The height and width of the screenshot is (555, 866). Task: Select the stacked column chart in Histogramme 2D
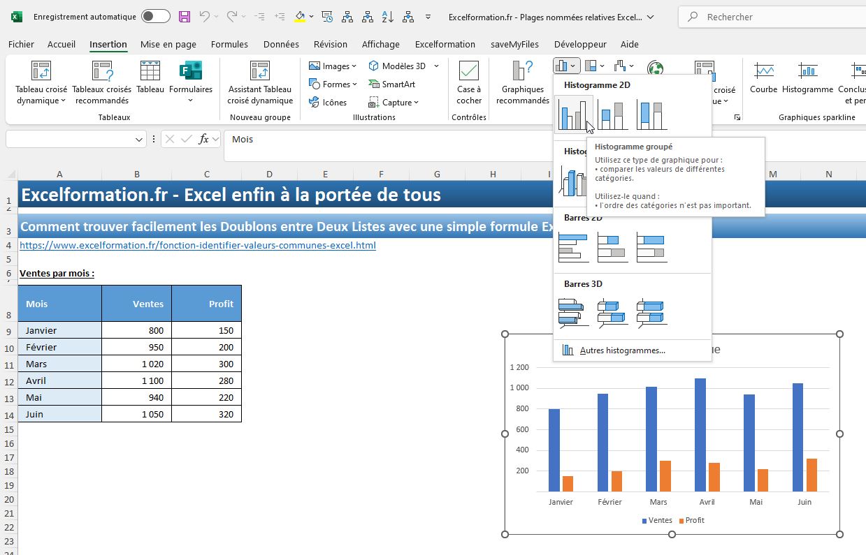coord(613,114)
